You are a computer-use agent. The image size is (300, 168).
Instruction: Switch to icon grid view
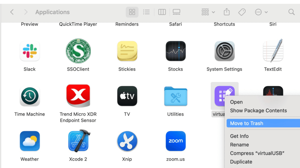(x=132, y=12)
